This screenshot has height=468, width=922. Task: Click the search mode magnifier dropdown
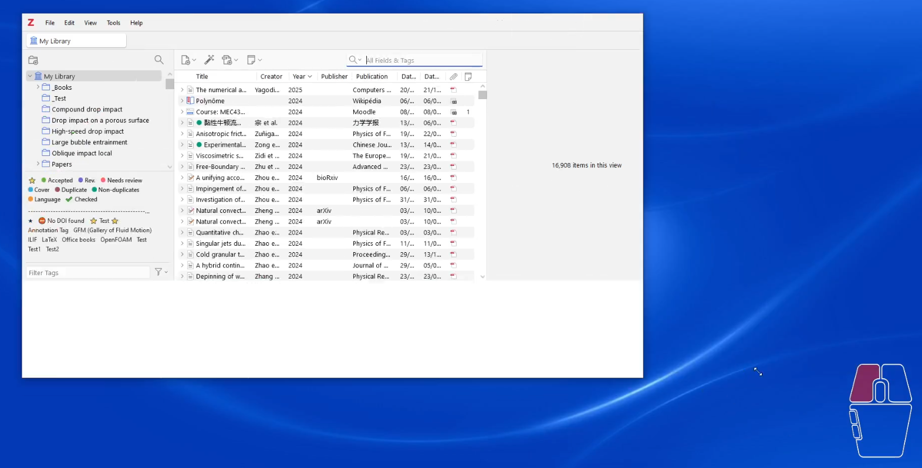[x=355, y=60]
